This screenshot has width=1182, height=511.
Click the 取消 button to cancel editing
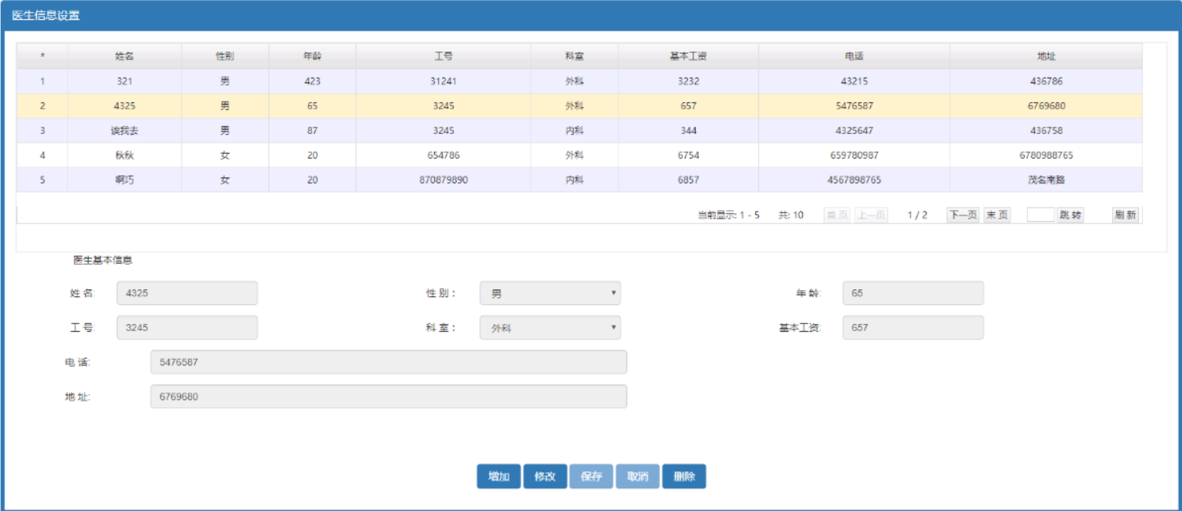pyautogui.click(x=637, y=475)
